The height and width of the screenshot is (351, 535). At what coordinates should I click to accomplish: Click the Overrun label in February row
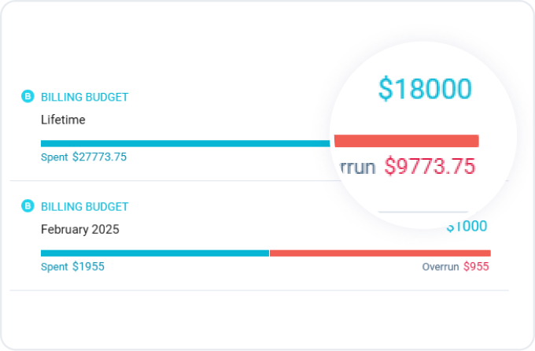point(440,267)
